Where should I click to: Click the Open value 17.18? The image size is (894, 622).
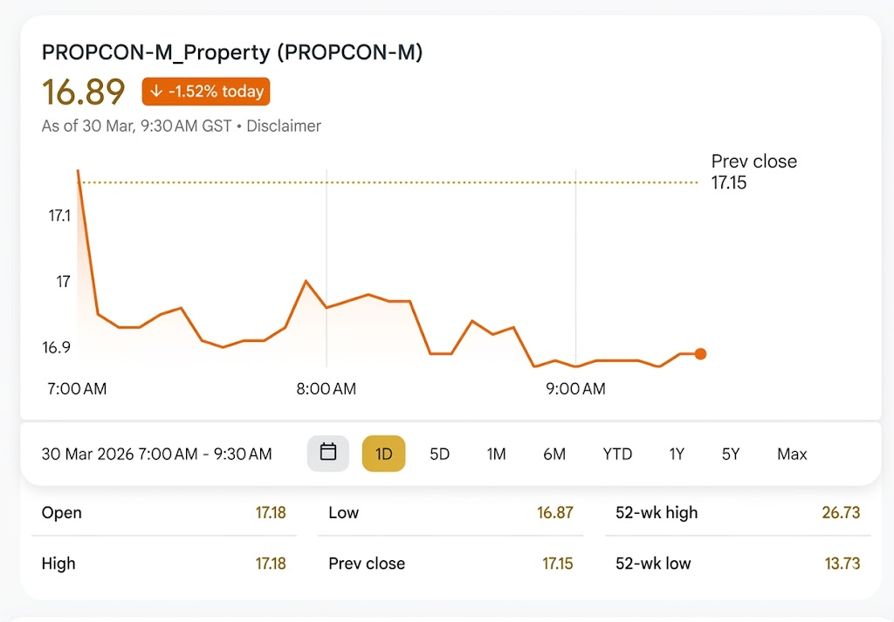point(272,513)
